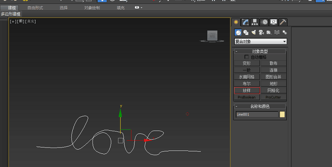This screenshot has width=332, height=167.
Task: Open the 复合对象 category dropdown
Action: [261, 41]
